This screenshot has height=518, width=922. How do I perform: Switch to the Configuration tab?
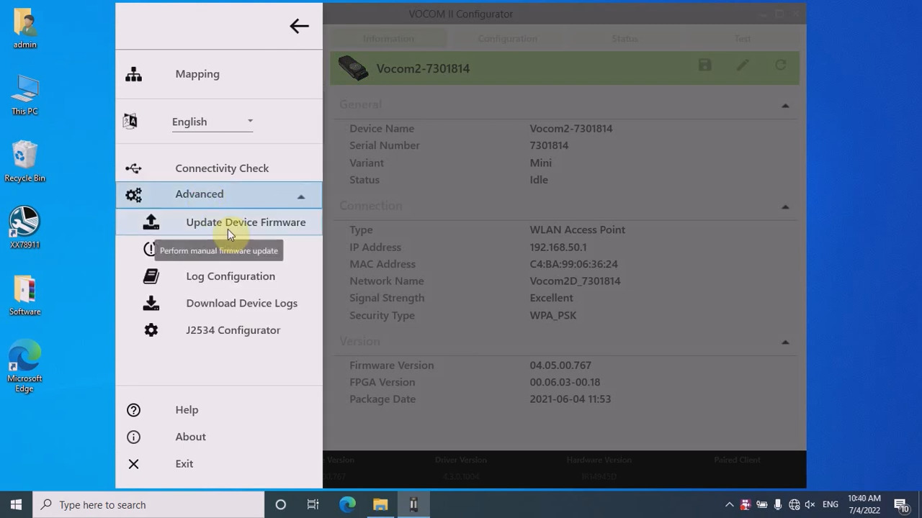click(507, 38)
